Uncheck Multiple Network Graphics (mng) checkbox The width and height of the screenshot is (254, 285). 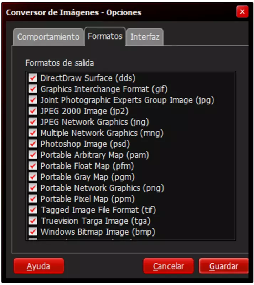pyautogui.click(x=33, y=133)
